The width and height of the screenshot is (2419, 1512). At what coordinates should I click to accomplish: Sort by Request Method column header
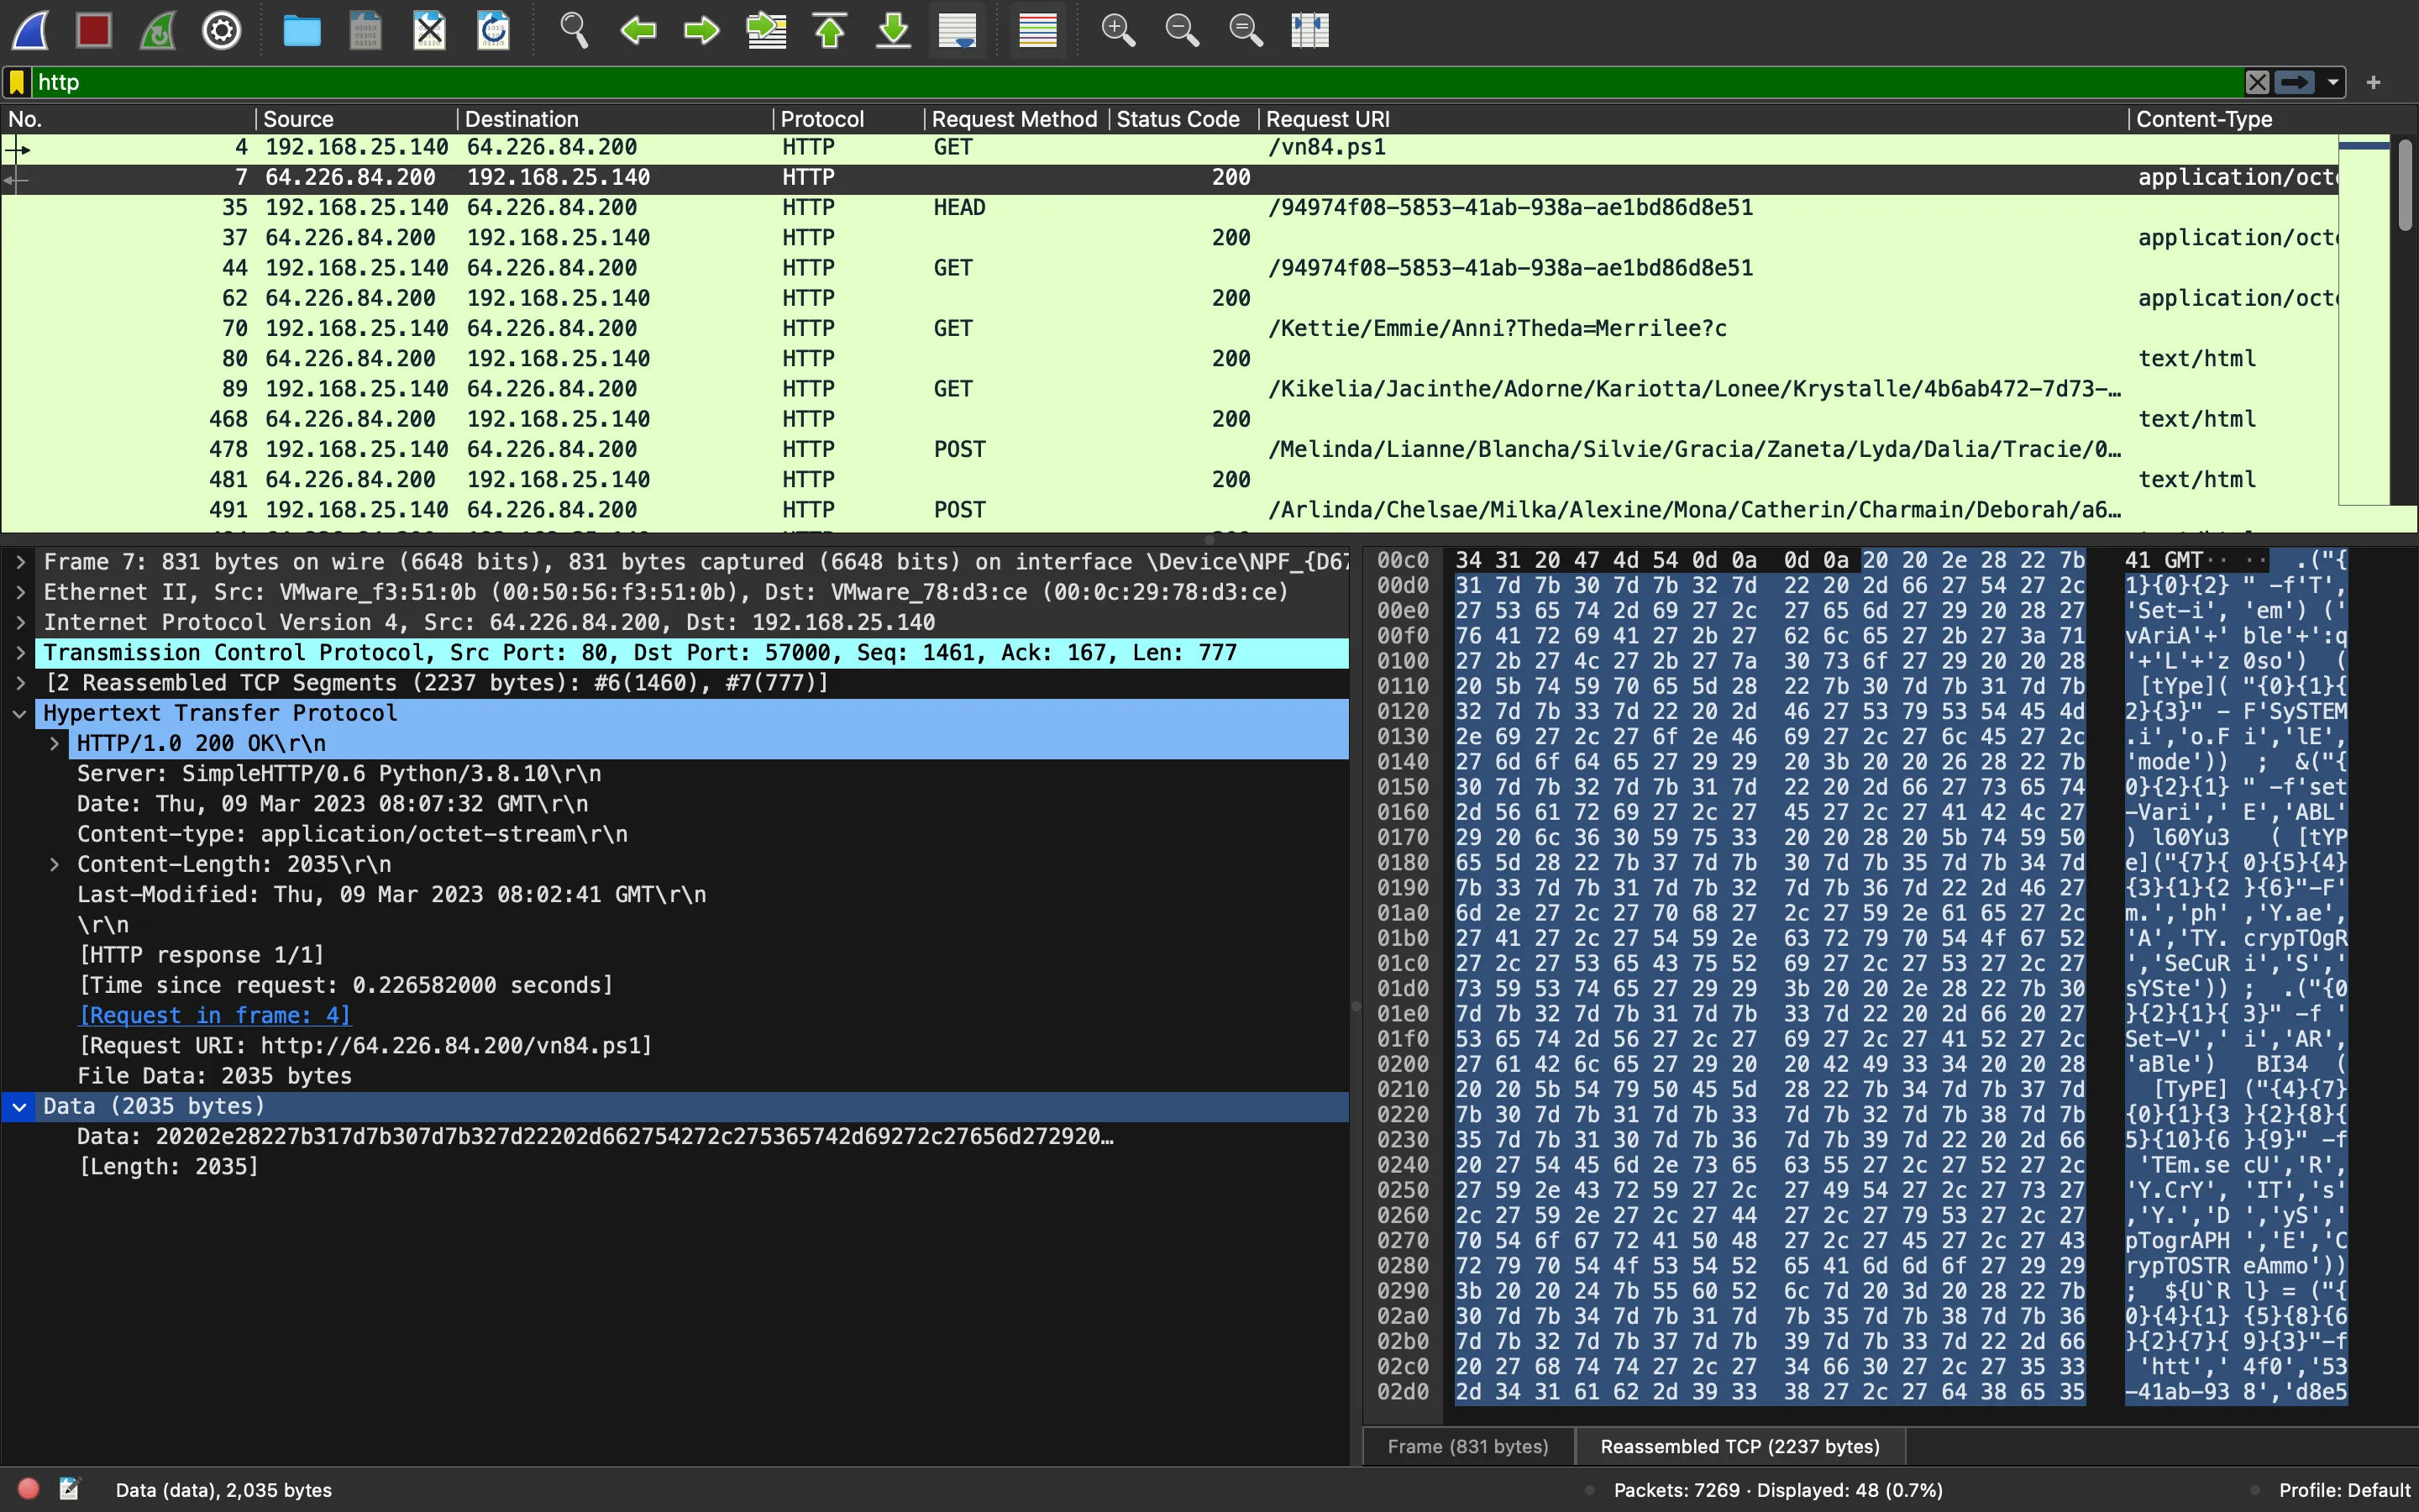[x=1015, y=119]
